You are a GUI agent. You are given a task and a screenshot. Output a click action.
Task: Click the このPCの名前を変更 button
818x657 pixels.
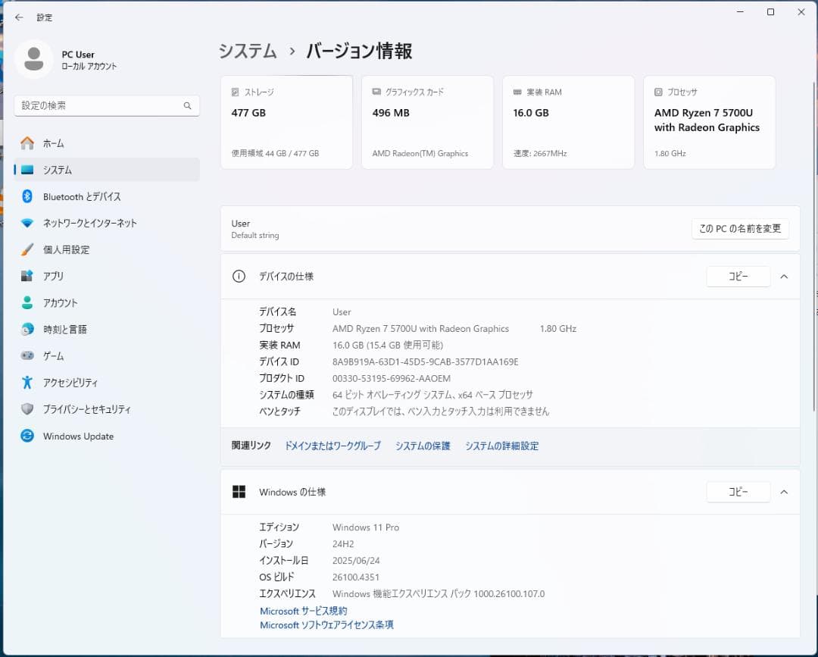click(740, 228)
